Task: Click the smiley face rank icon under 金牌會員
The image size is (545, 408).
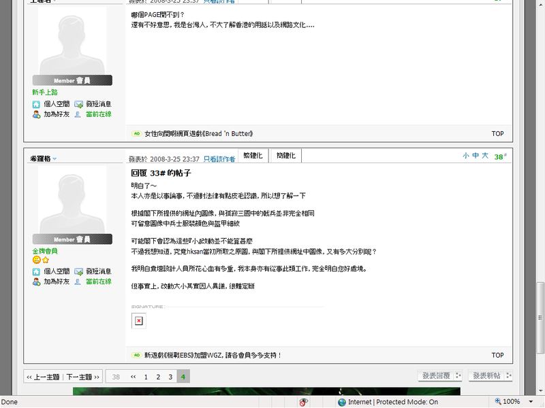Action: tap(36, 260)
